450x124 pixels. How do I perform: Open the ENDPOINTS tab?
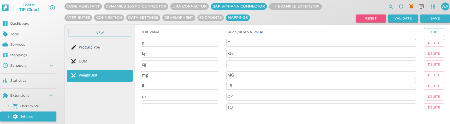(x=210, y=18)
